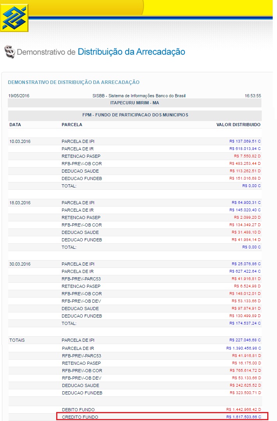Click the dollar sign icon beside the page title
277x421 pixels.
tap(9, 52)
